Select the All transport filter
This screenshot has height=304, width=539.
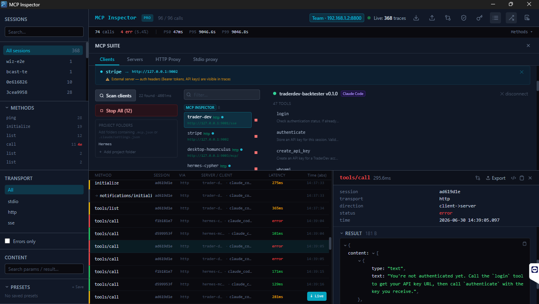pyautogui.click(x=44, y=190)
